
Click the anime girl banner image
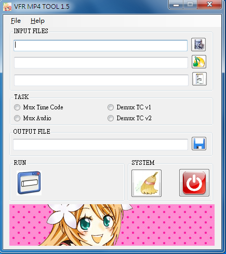pyautogui.click(x=112, y=225)
